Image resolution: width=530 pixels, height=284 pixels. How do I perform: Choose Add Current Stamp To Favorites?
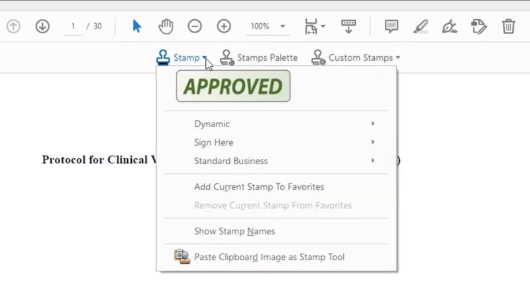click(x=259, y=187)
